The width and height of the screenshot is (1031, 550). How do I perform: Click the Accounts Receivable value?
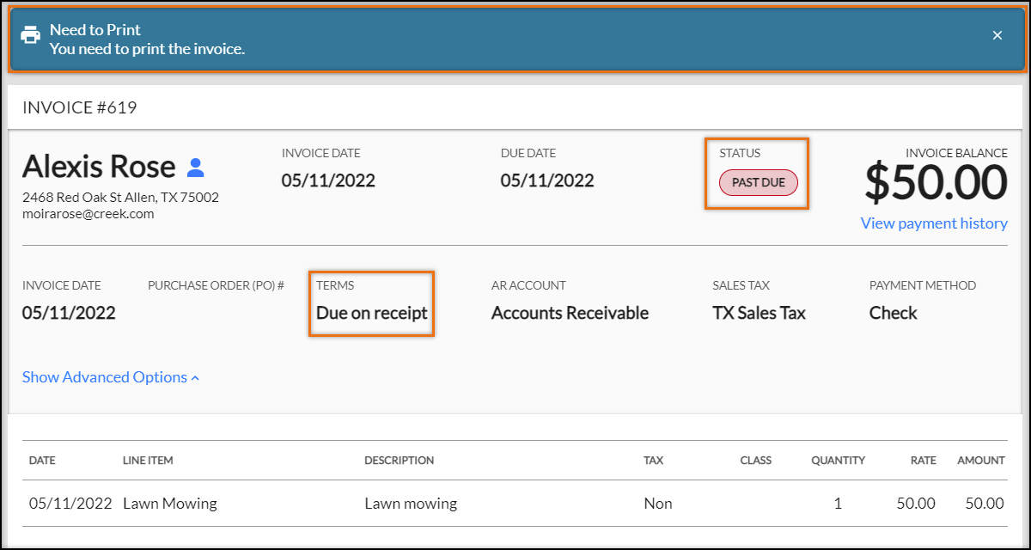click(570, 313)
